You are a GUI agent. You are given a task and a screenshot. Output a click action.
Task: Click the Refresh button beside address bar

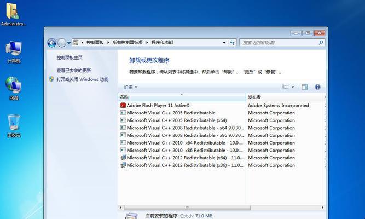[x=233, y=43]
